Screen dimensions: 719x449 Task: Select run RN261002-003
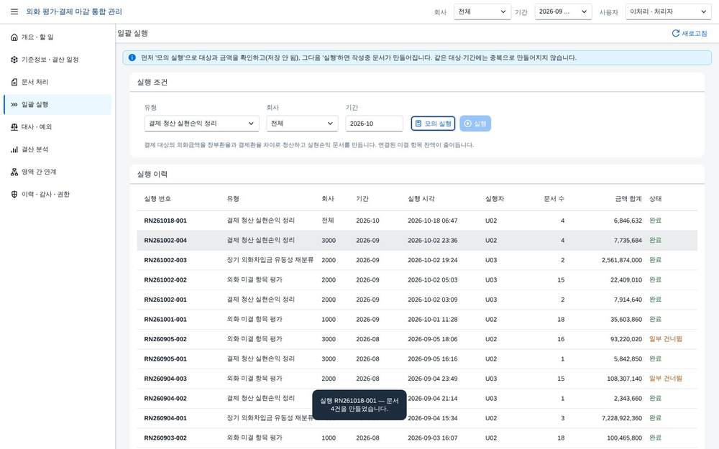point(417,260)
